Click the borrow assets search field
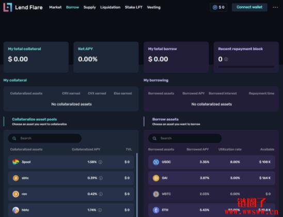This screenshot has height=217, width=283. pos(185,138)
